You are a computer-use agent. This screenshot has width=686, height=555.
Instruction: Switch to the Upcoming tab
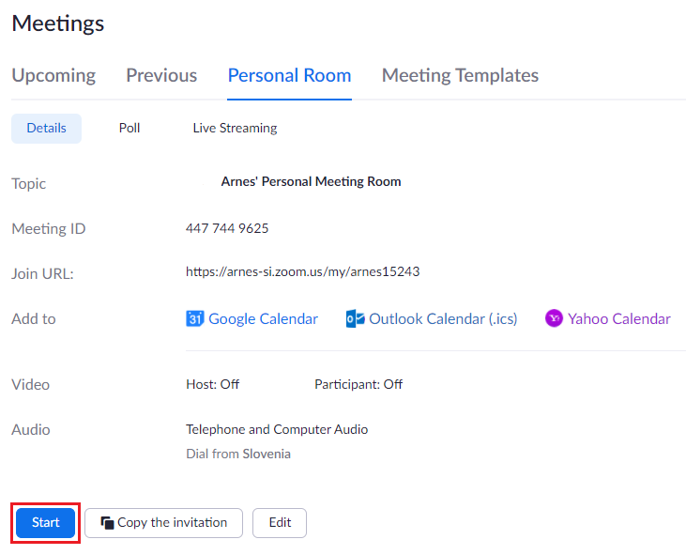point(53,75)
